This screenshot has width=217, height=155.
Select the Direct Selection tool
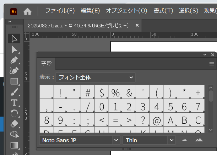tap(14, 49)
